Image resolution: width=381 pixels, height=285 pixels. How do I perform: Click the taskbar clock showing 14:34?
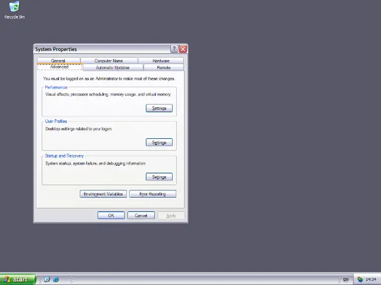(371, 280)
